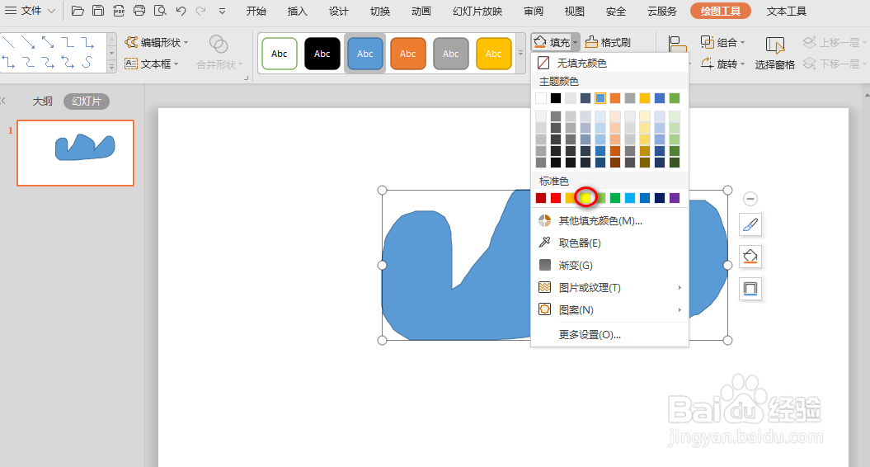The width and height of the screenshot is (870, 467).
Task: Select the 文本工具 tab
Action: click(x=786, y=11)
